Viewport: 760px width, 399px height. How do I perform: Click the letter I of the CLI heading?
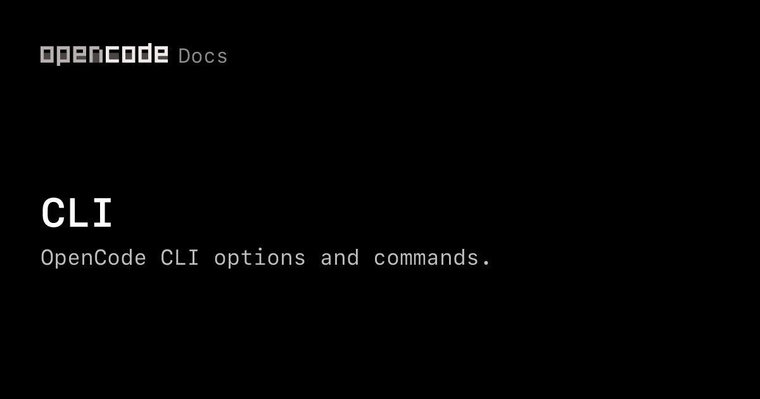tap(102, 213)
